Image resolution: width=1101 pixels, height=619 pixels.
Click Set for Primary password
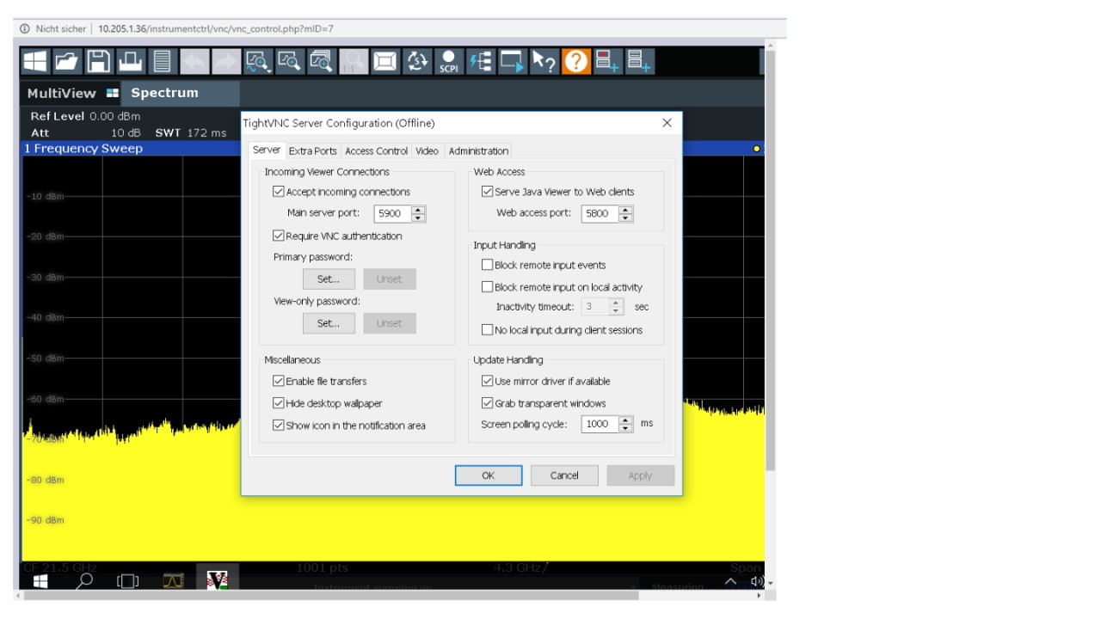click(x=329, y=279)
